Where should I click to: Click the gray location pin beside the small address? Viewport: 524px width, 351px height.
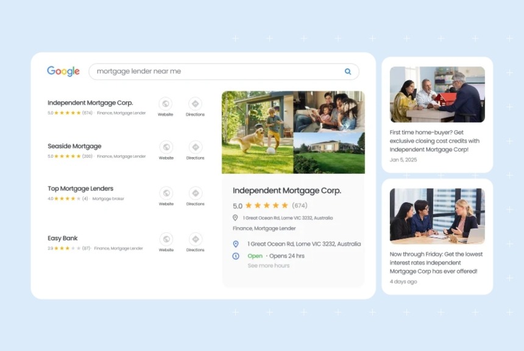pos(235,218)
